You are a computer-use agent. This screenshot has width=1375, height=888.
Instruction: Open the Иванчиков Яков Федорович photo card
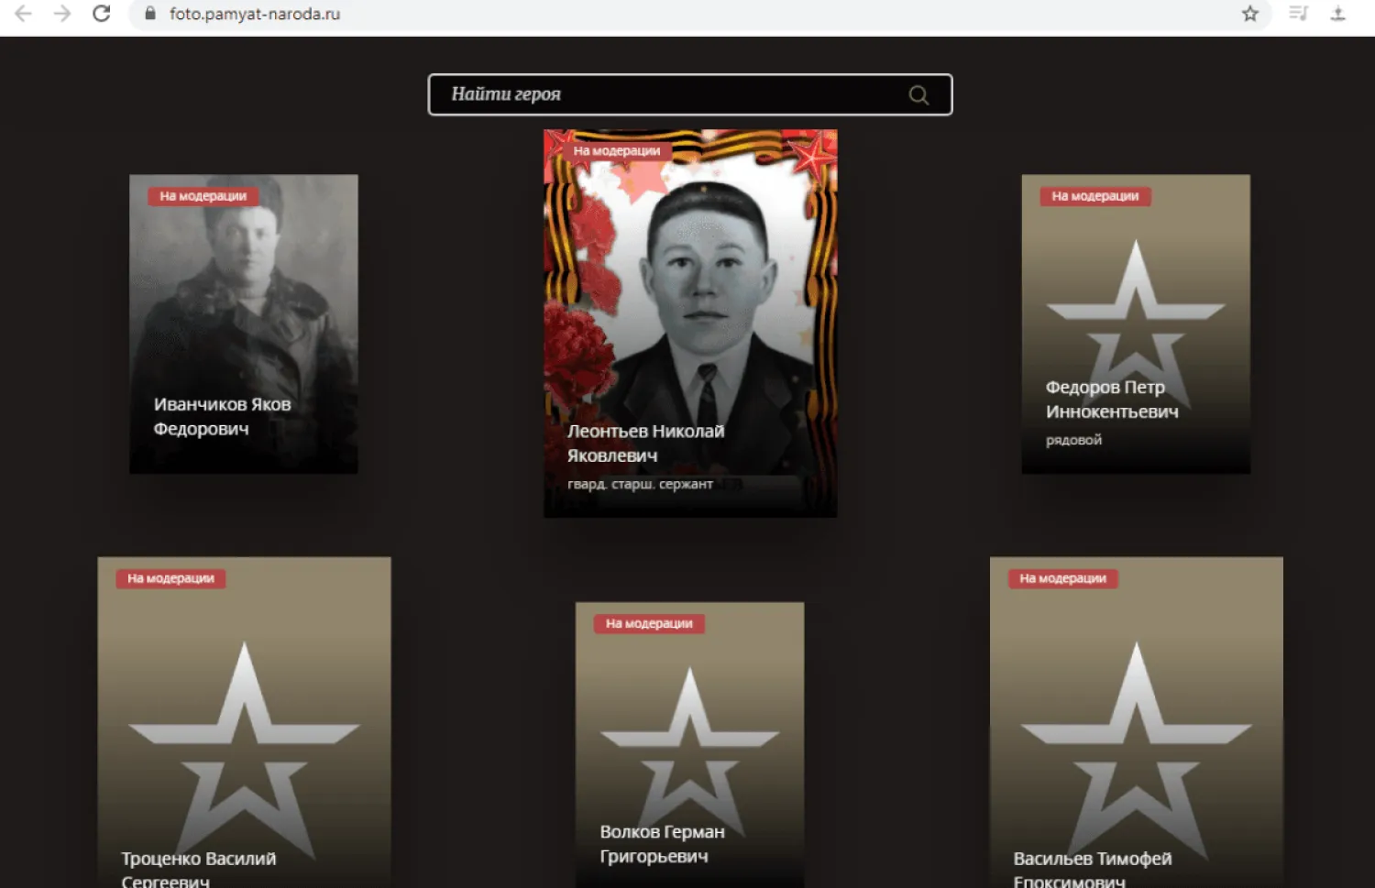pyautogui.click(x=244, y=324)
